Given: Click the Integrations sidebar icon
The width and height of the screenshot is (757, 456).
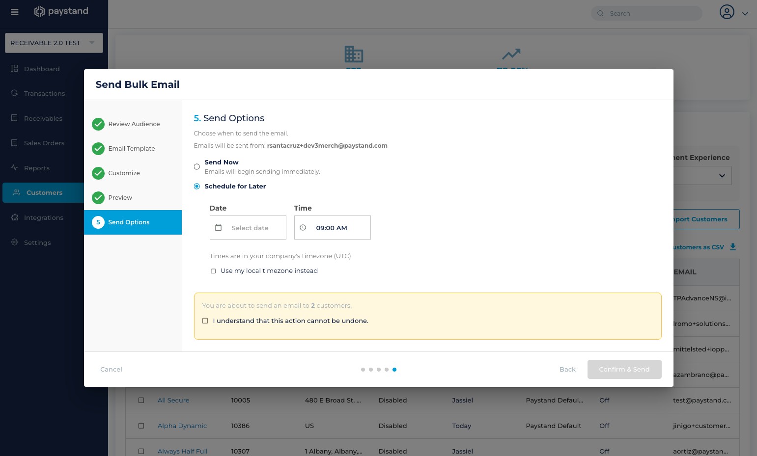Looking at the screenshot, I should click(14, 217).
